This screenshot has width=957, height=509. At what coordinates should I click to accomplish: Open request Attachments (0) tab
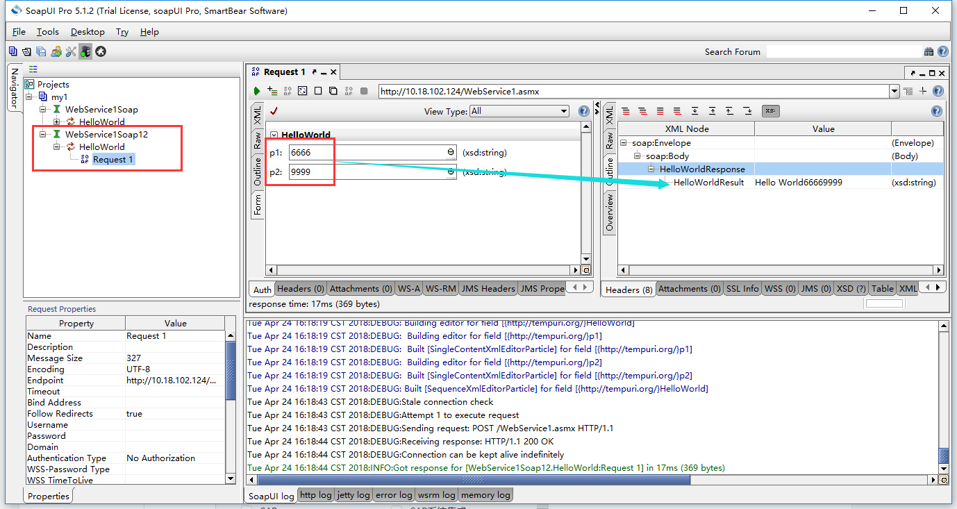(x=361, y=289)
